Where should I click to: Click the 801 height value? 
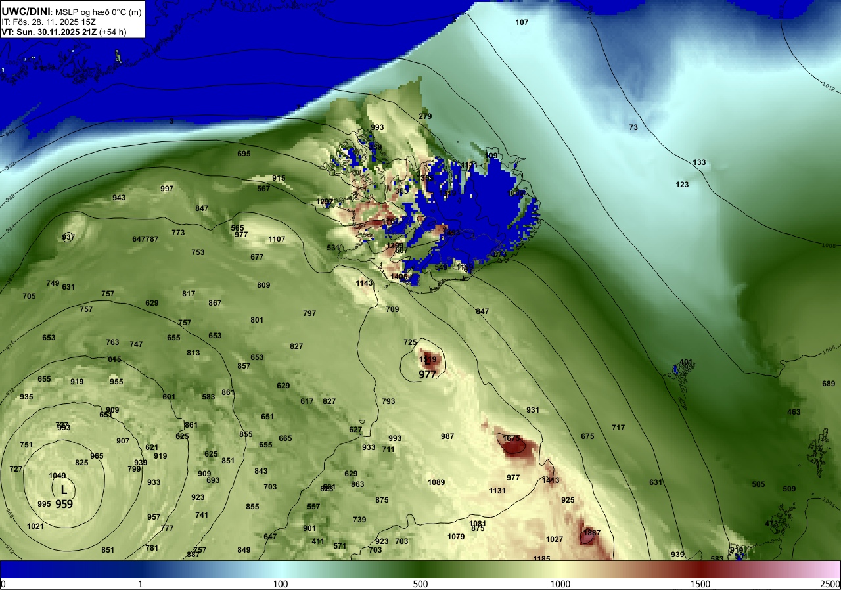[x=257, y=320]
